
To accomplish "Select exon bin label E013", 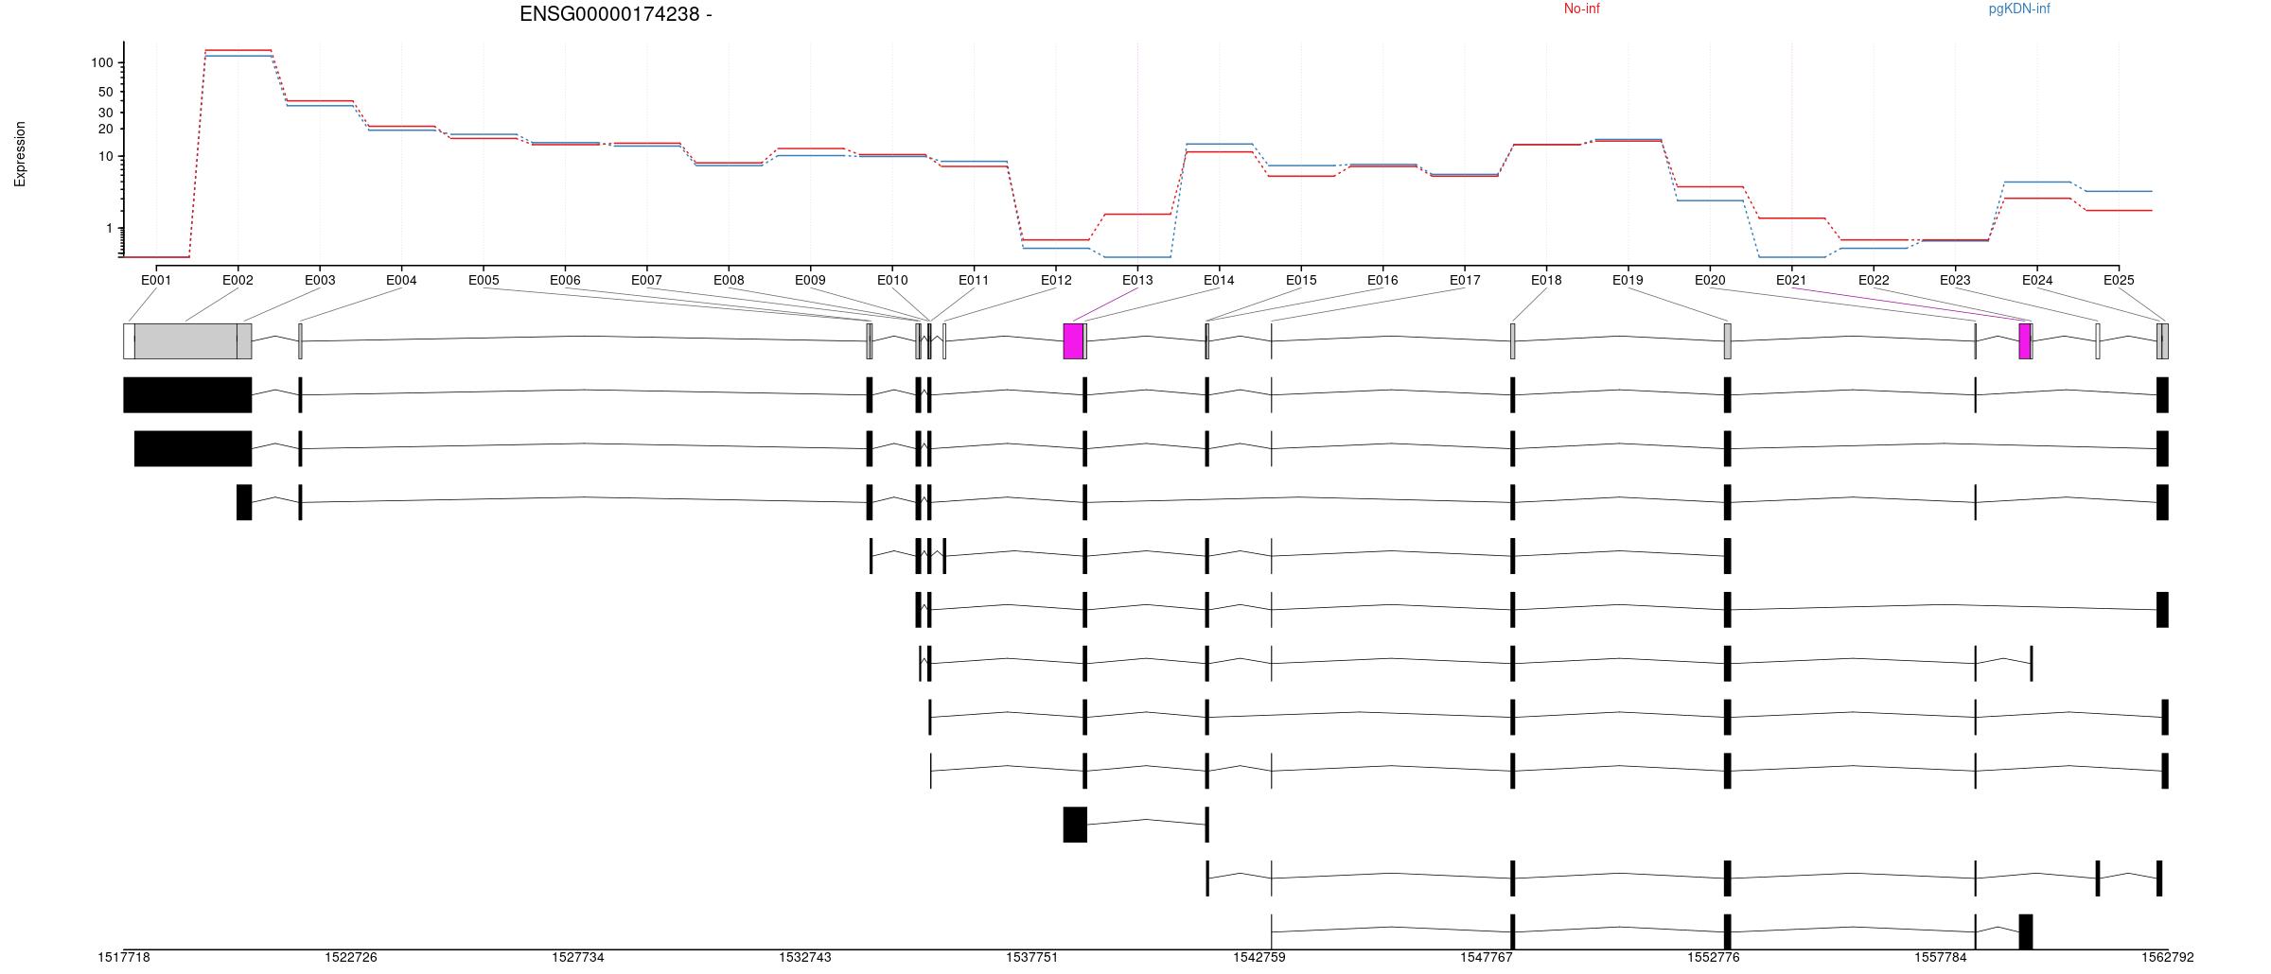I will 1137,280.
